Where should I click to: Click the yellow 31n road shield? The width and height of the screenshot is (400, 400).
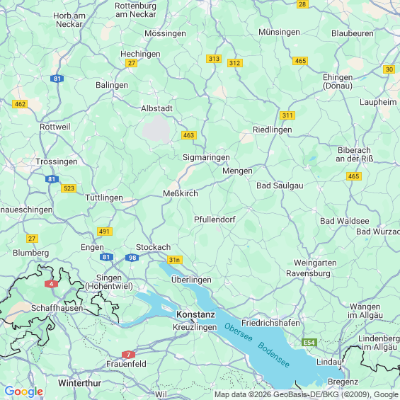click(x=175, y=260)
